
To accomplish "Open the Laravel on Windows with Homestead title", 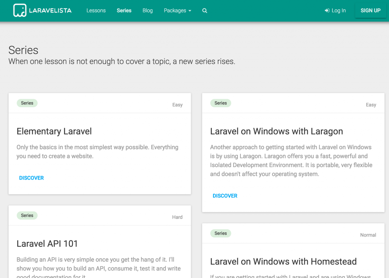I will (x=283, y=261).
